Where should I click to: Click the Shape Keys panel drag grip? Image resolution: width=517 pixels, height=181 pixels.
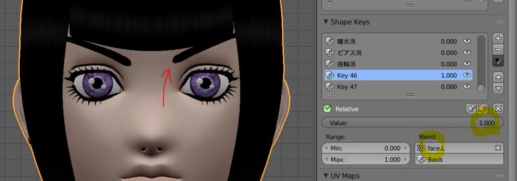pyautogui.click(x=499, y=22)
